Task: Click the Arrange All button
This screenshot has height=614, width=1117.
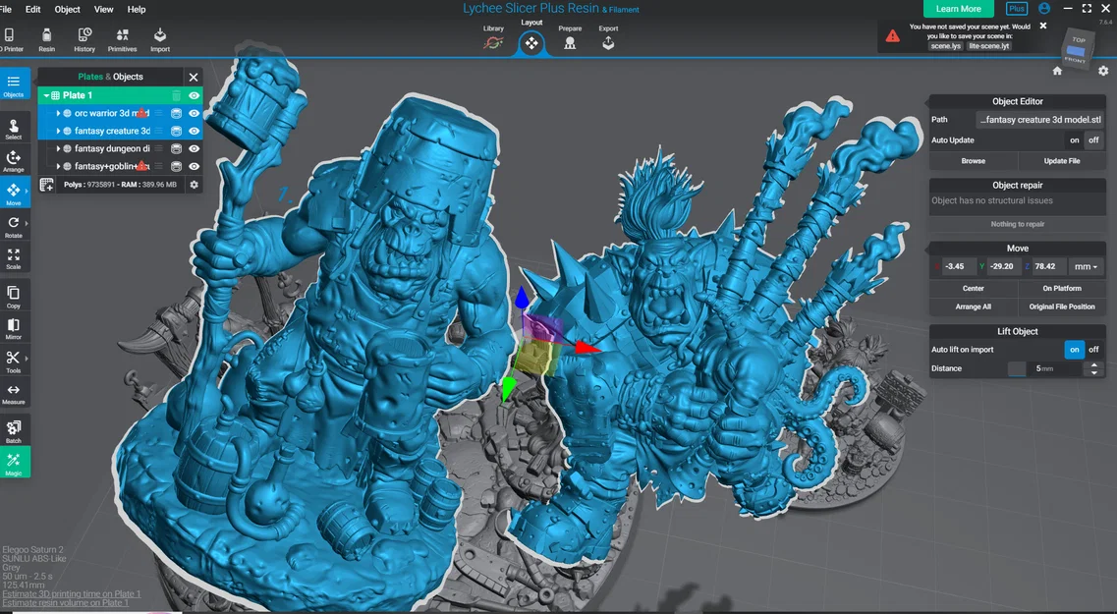Action: tap(974, 307)
